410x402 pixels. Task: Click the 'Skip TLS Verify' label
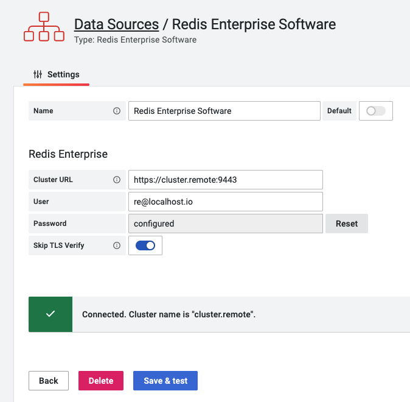tap(59, 245)
